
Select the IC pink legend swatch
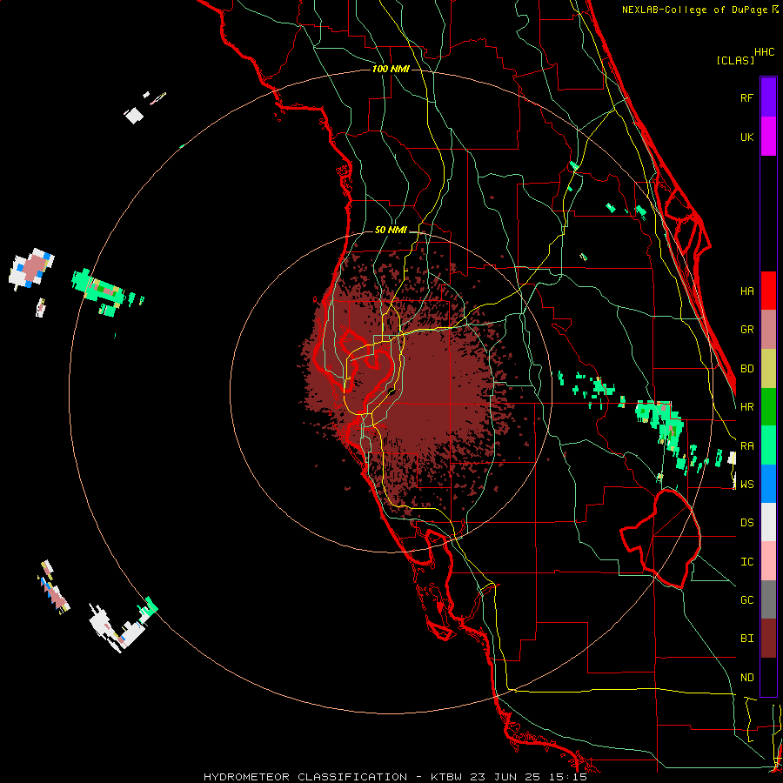tap(768, 561)
